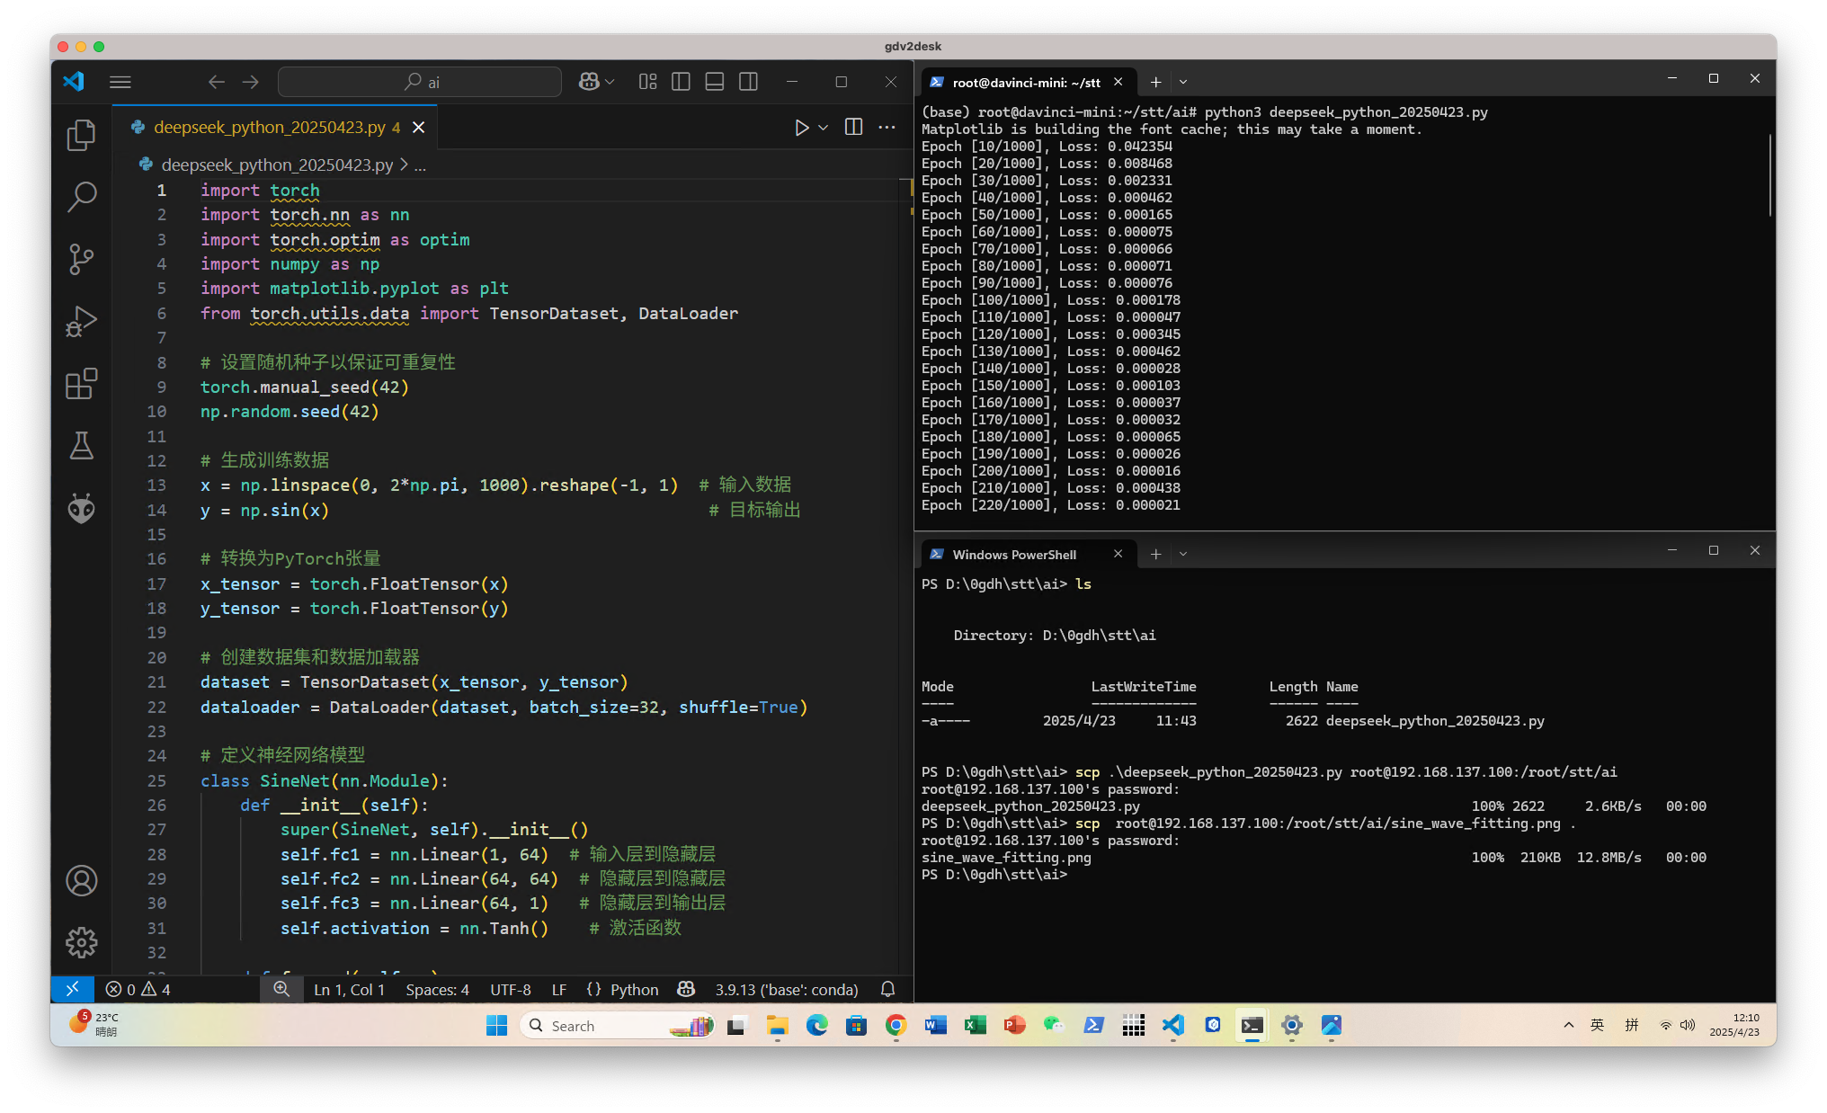
Task: Open the Run and Debug view
Action: 81,321
